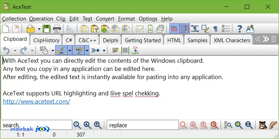279x139 pixels.
Task: Switch to the XML Characters tab
Action: 232,40
